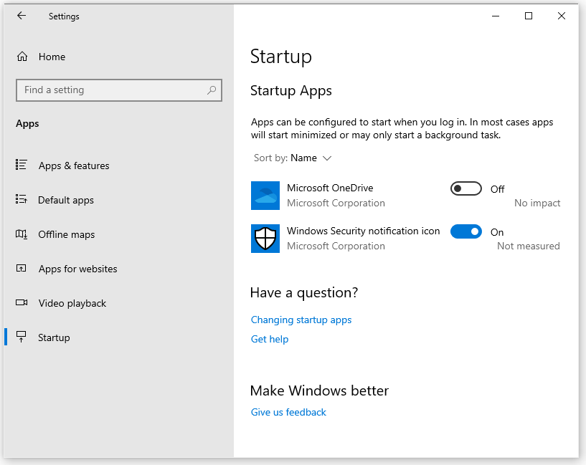Minimize the Settings window

(x=496, y=16)
